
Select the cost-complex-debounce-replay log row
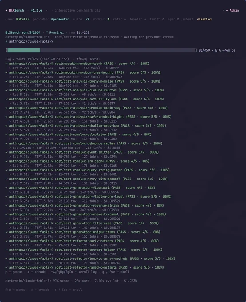(84, 143)
